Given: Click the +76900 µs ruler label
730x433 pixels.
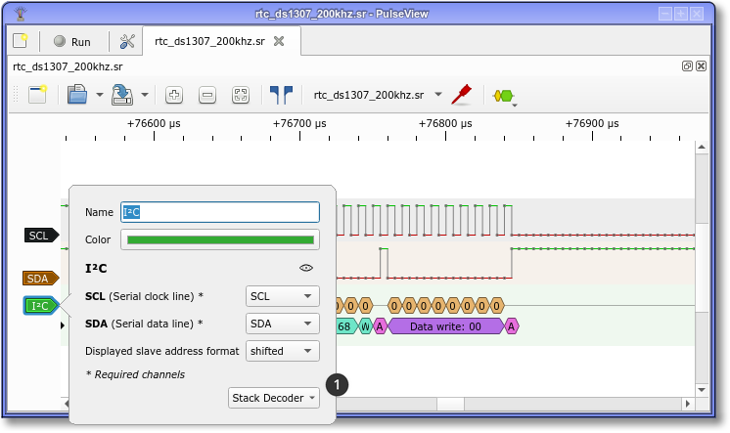Looking at the screenshot, I should pos(592,124).
